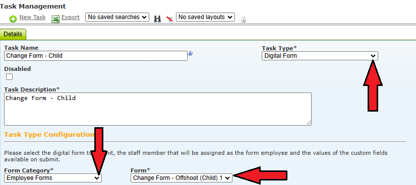The height and width of the screenshot is (185, 416).
Task: Expand the Form dropdown with Change Form - Offshoot
Action: (x=181, y=178)
